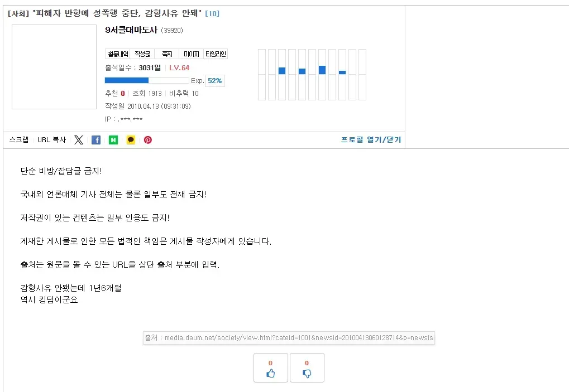Screen dimensions: 569x392
Task: Open the 활동내역 tab
Action: (117, 54)
